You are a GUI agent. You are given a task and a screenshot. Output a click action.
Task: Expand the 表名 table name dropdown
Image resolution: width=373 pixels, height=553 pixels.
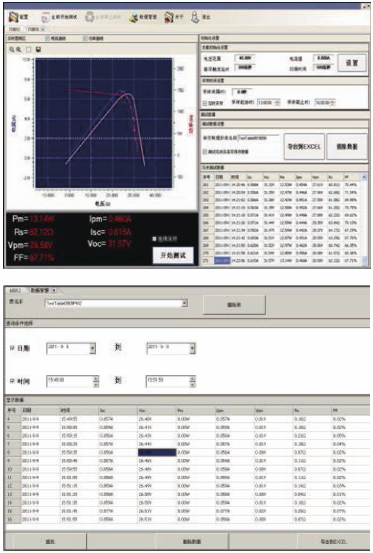184,303
